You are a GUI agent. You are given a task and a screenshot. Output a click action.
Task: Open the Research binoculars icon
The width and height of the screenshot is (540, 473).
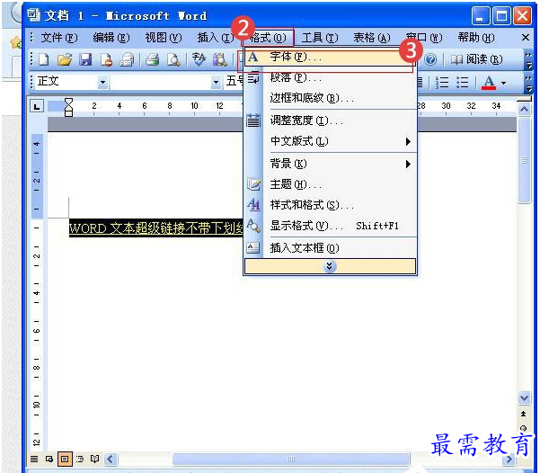(x=219, y=59)
